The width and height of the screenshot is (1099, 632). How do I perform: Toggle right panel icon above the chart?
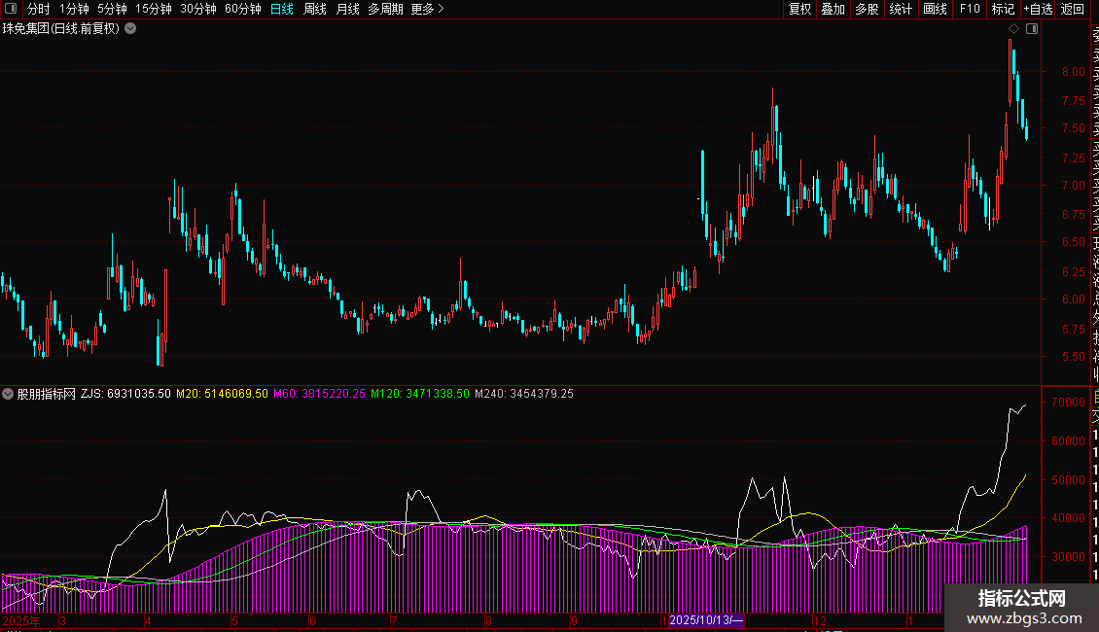[1032, 29]
